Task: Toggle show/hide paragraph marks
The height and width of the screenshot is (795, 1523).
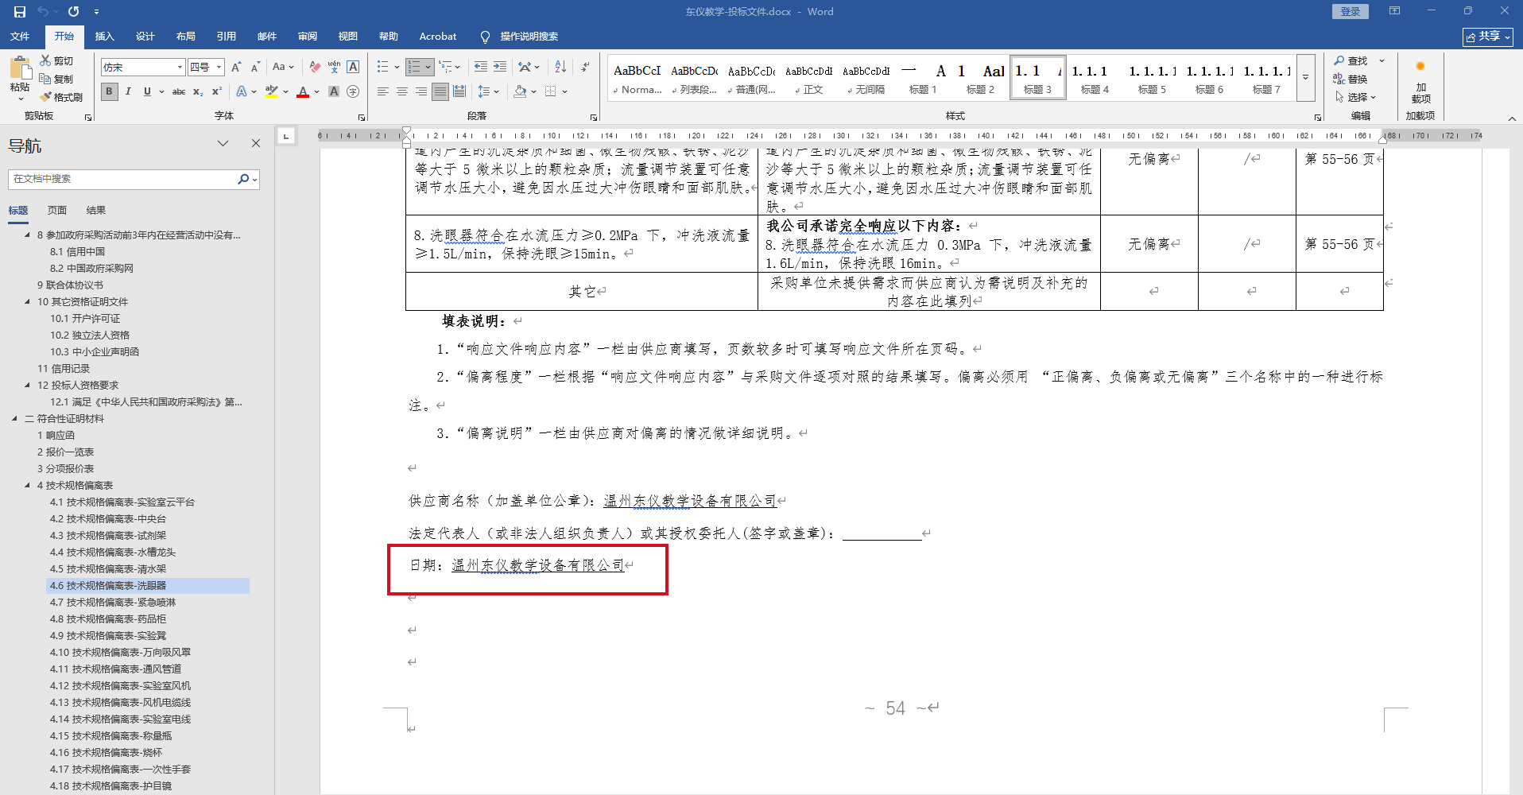Action: (585, 68)
